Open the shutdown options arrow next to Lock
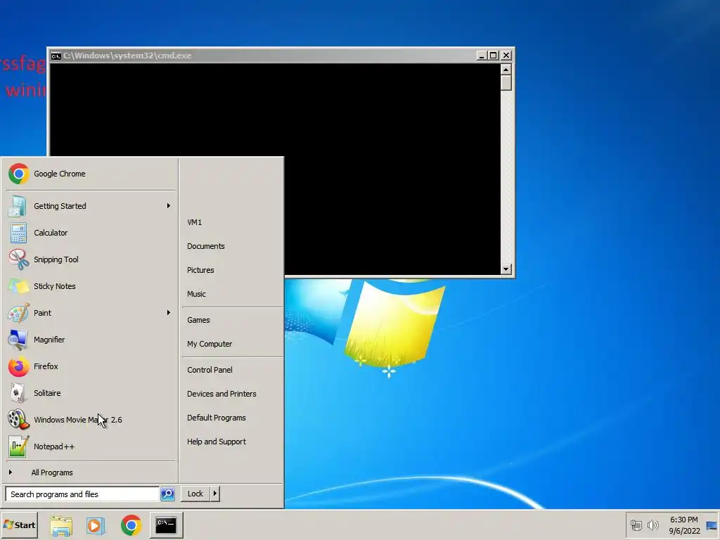The width and height of the screenshot is (720, 540). point(215,494)
